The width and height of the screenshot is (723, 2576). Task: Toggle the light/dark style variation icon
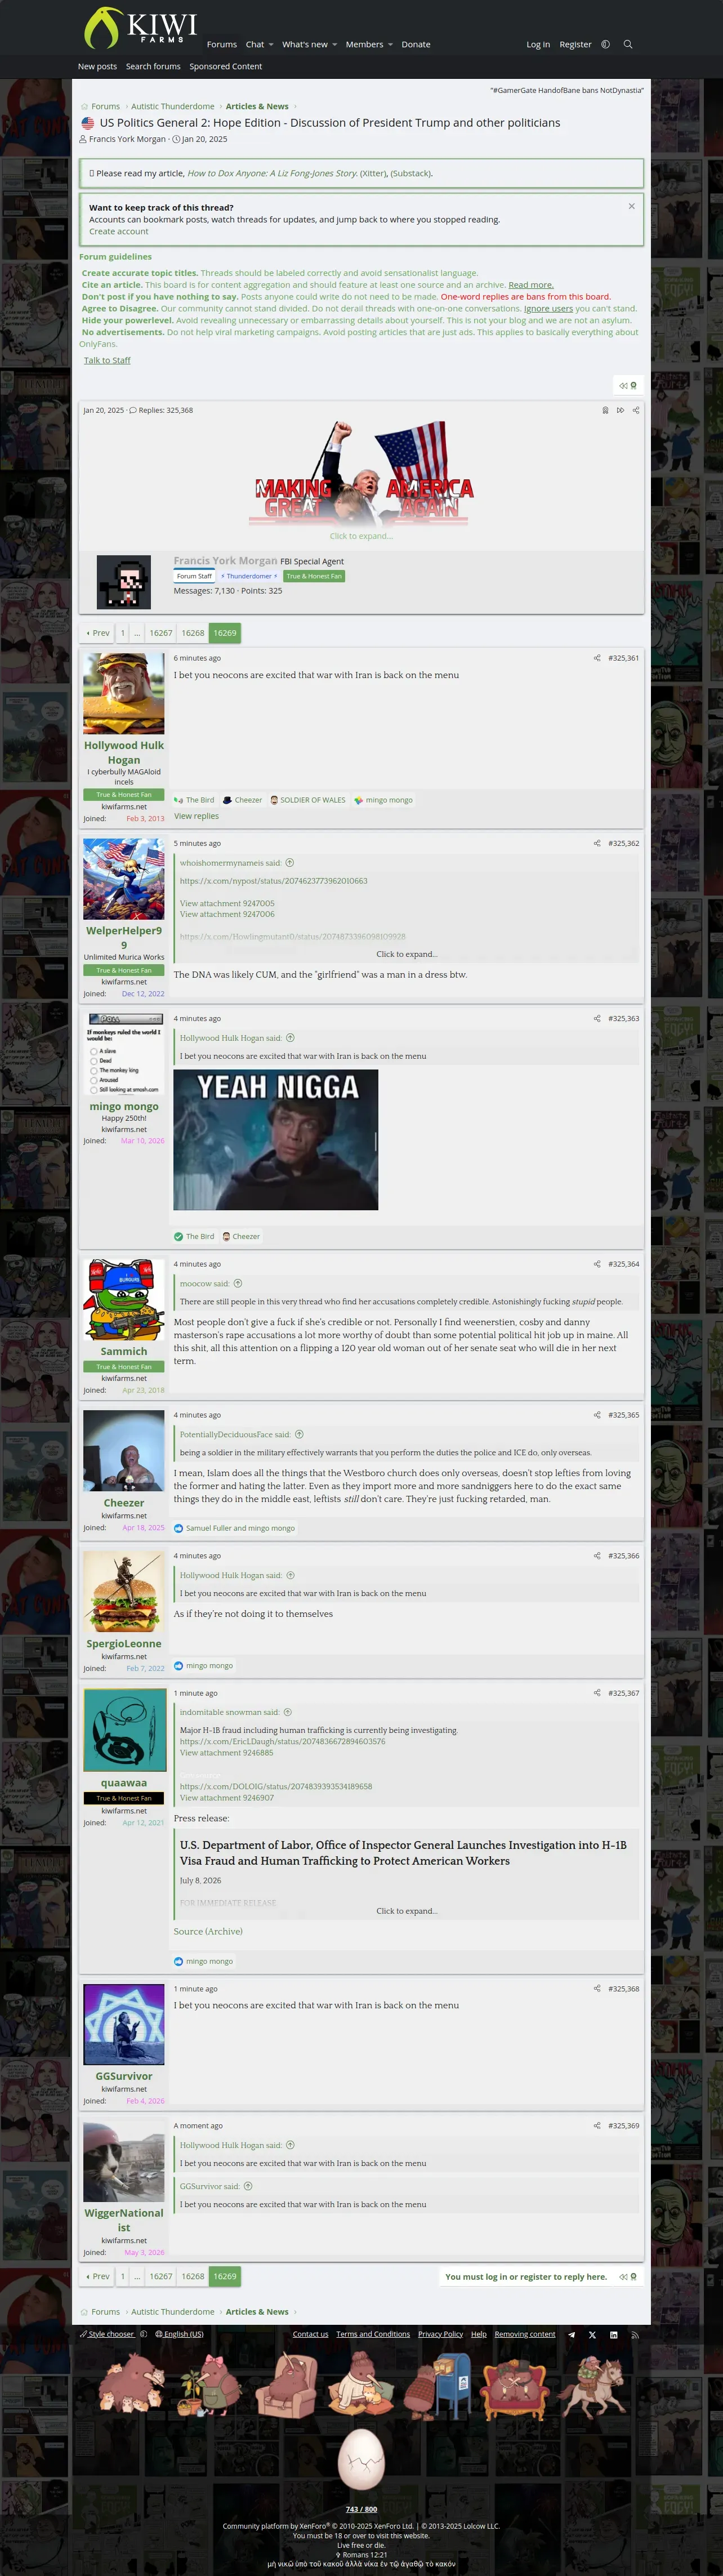pyautogui.click(x=605, y=44)
